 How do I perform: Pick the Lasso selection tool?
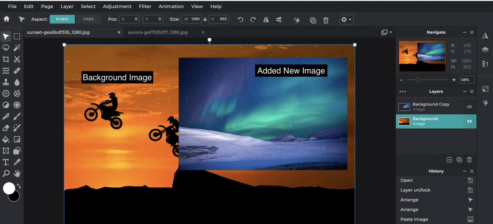[5, 47]
